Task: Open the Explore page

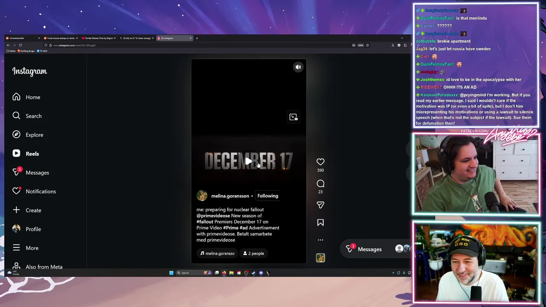Action: click(x=28, y=135)
